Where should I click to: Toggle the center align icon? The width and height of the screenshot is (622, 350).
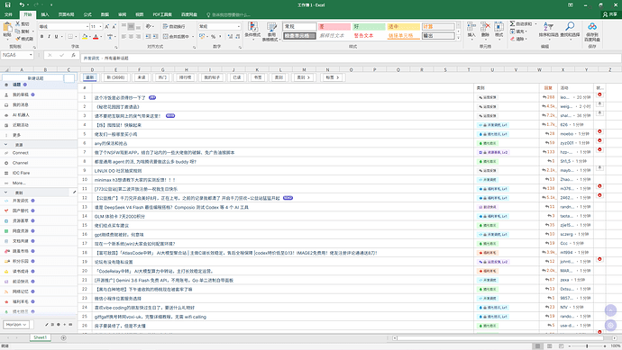[x=131, y=36]
